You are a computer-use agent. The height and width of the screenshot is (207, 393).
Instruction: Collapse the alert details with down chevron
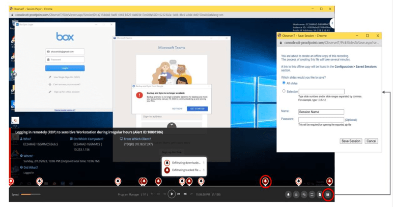pyautogui.click(x=172, y=125)
